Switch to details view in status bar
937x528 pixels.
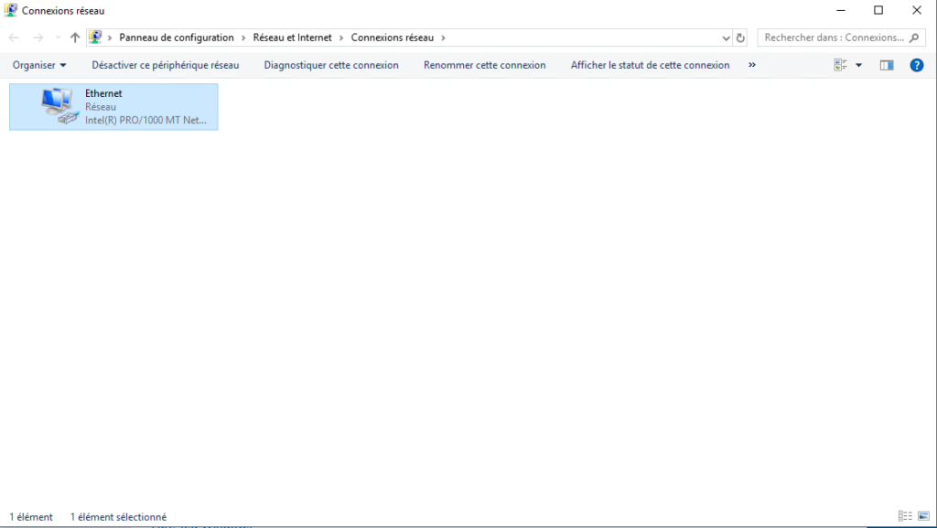(x=905, y=516)
